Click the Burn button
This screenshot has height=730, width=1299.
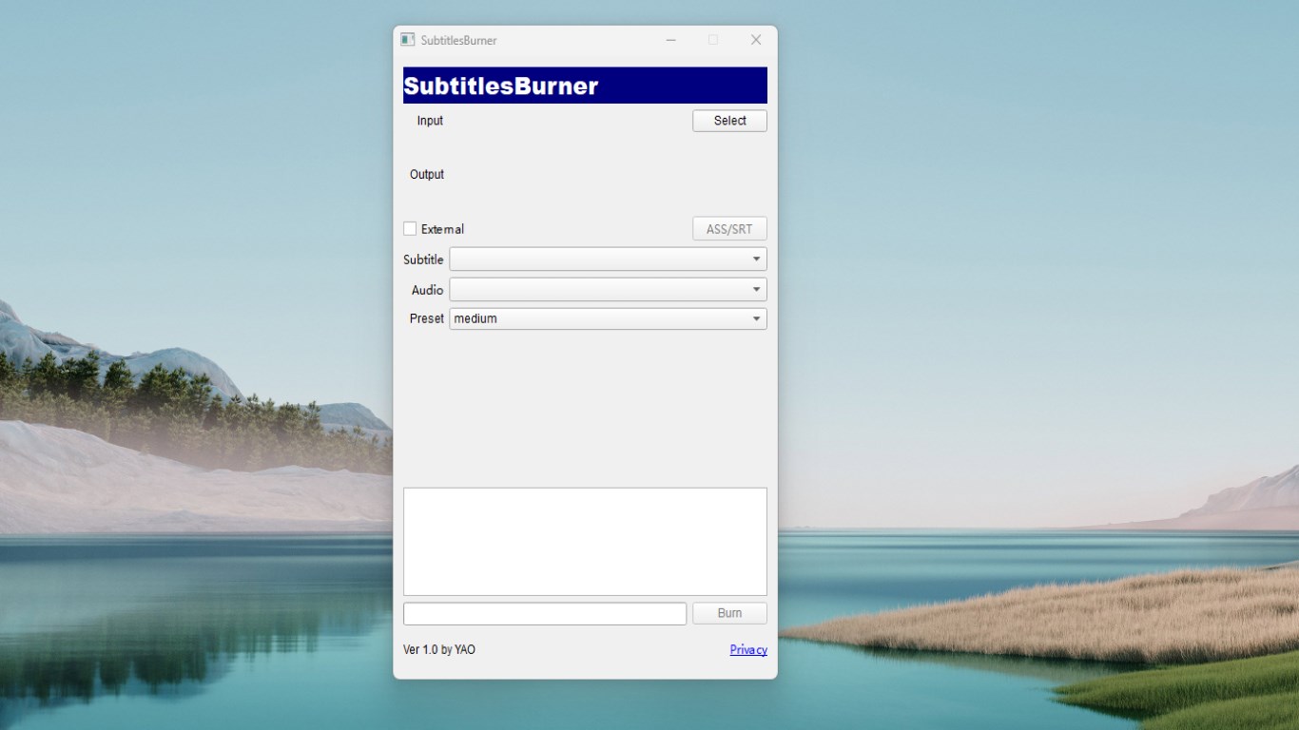tap(729, 613)
